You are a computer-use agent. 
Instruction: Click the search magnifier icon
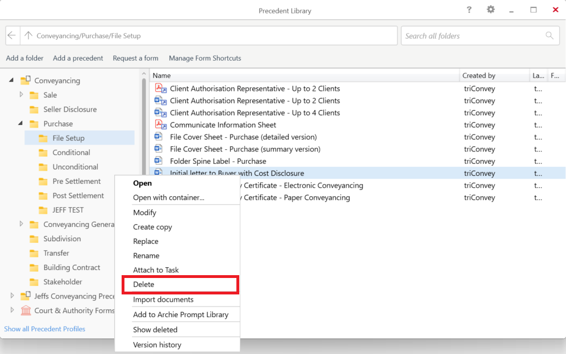click(550, 35)
